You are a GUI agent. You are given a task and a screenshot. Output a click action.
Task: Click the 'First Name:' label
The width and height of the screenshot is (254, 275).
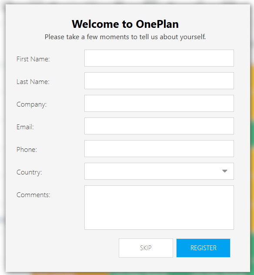pos(33,59)
